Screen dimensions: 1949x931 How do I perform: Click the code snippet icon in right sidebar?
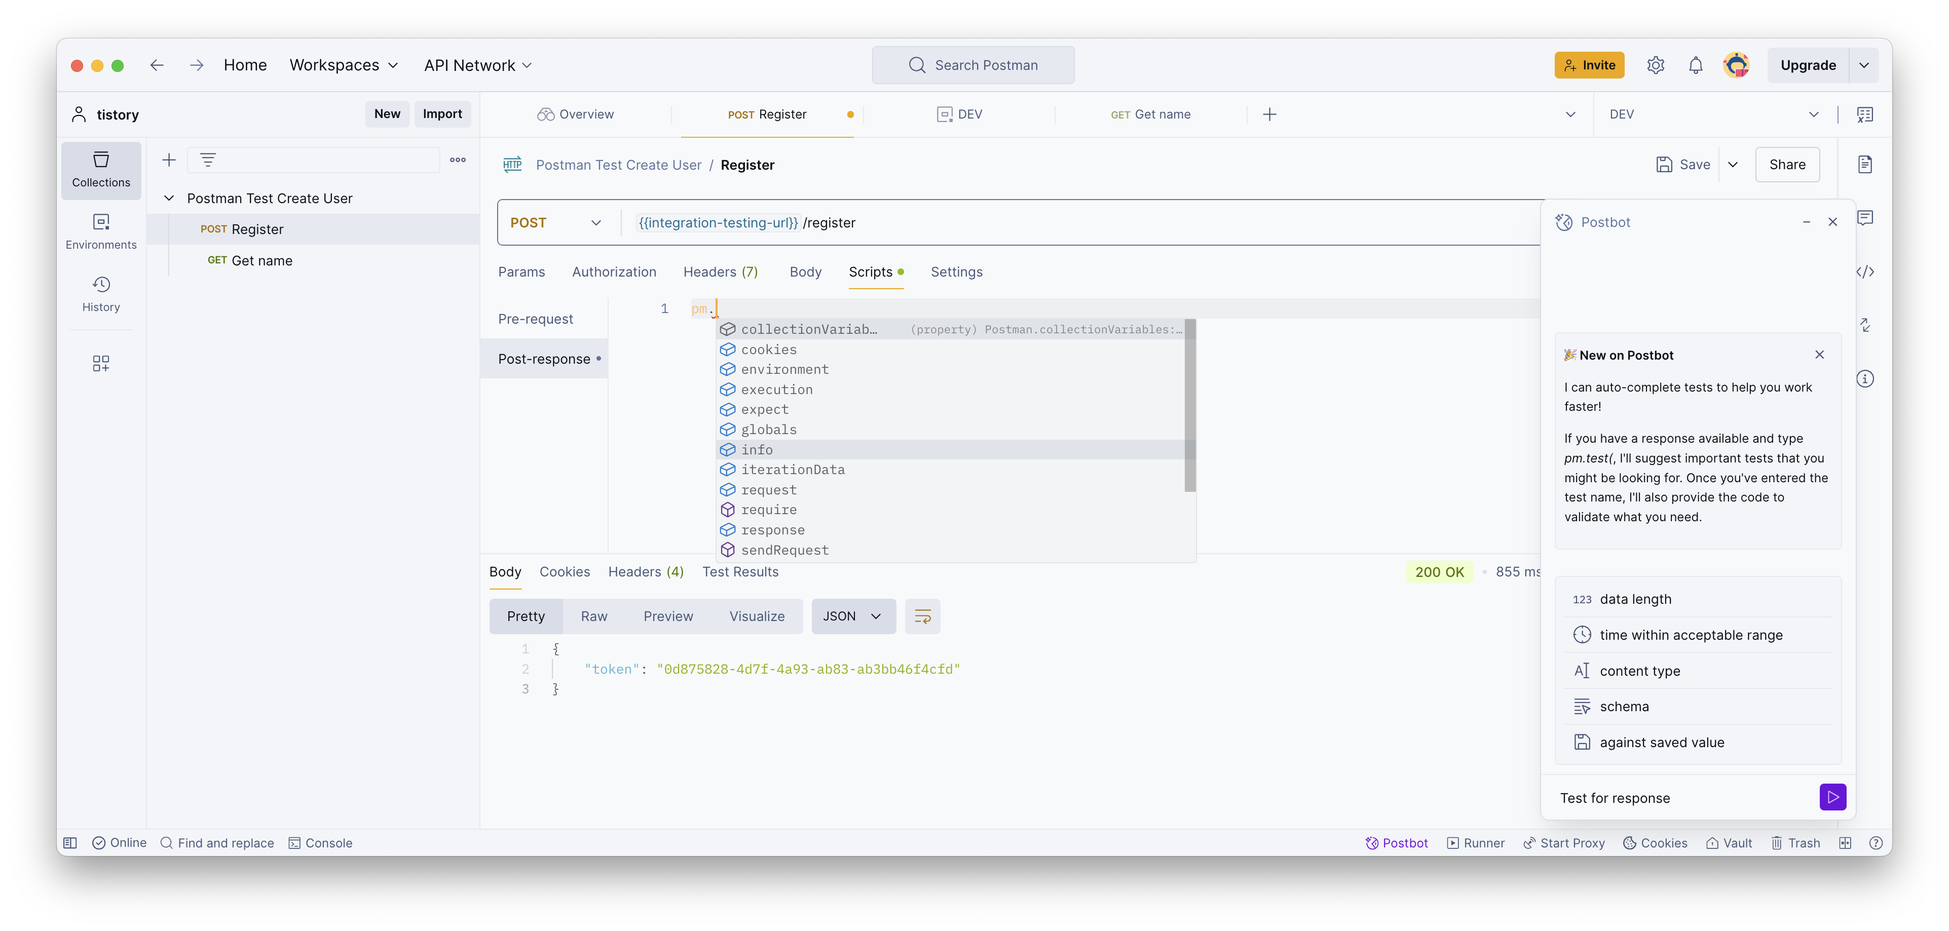1865,271
